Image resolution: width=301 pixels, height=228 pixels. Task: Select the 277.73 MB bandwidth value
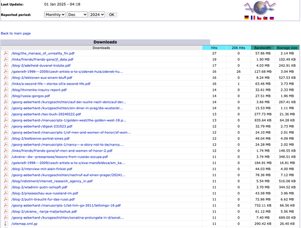coord(263,114)
